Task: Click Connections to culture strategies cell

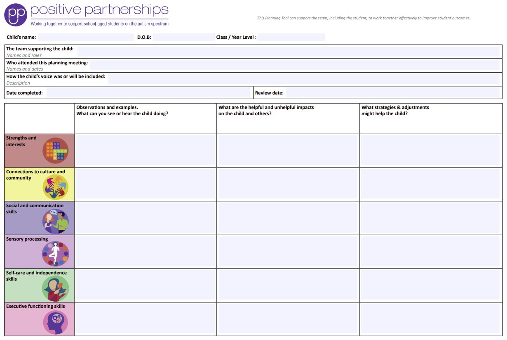Action: [x=431, y=184]
